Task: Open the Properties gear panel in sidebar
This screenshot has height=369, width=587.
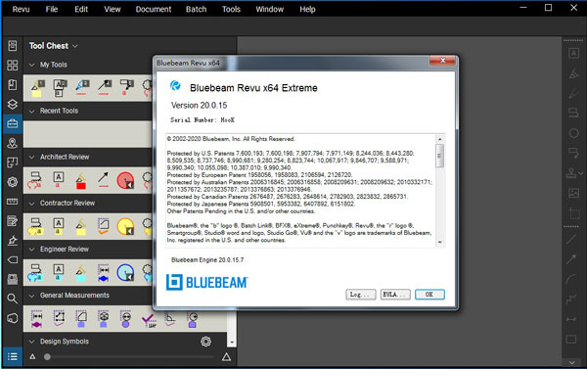Action: click(x=13, y=182)
